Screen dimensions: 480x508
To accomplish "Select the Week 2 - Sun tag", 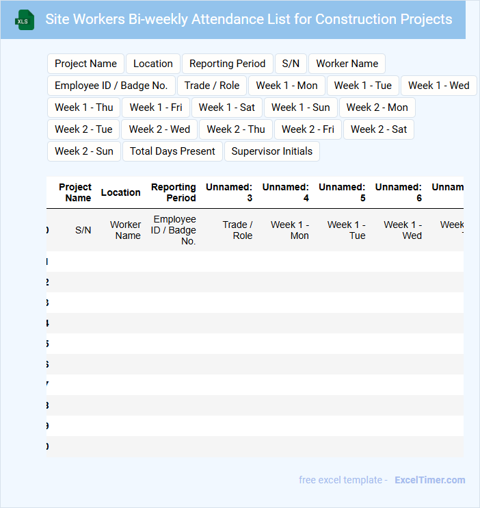I will click(x=84, y=151).
